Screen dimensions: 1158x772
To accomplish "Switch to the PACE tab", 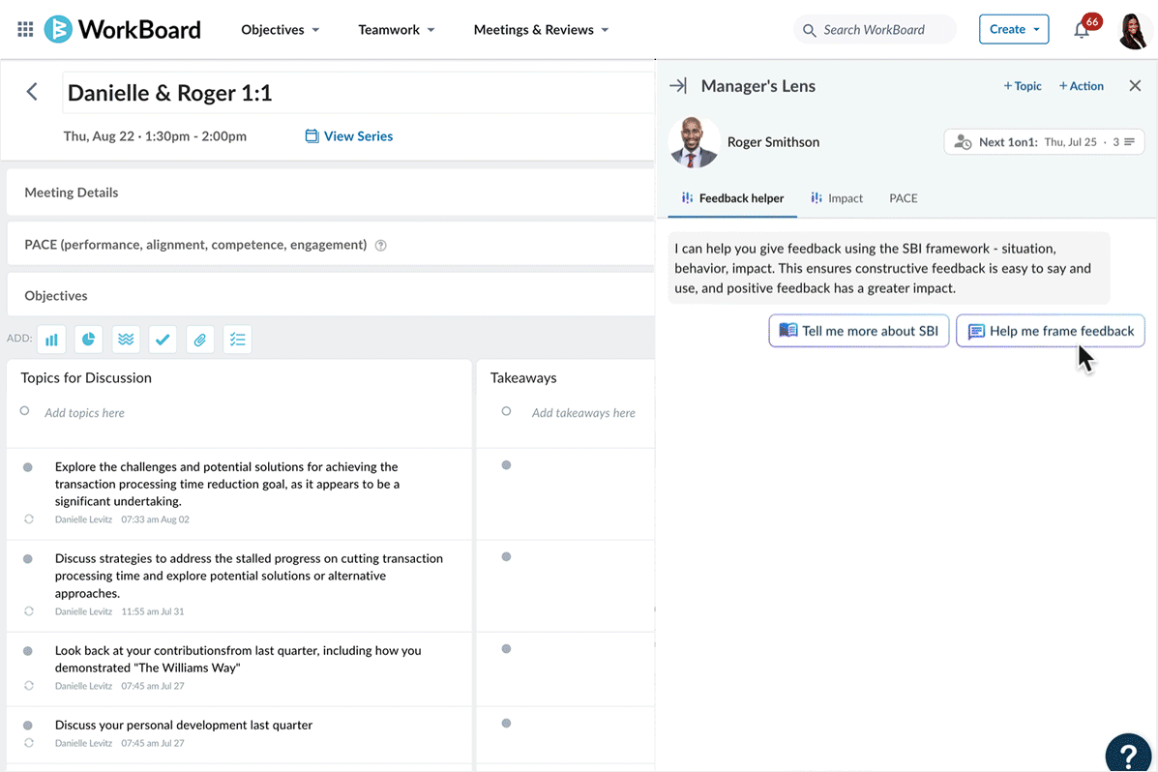I will pyautogui.click(x=904, y=198).
